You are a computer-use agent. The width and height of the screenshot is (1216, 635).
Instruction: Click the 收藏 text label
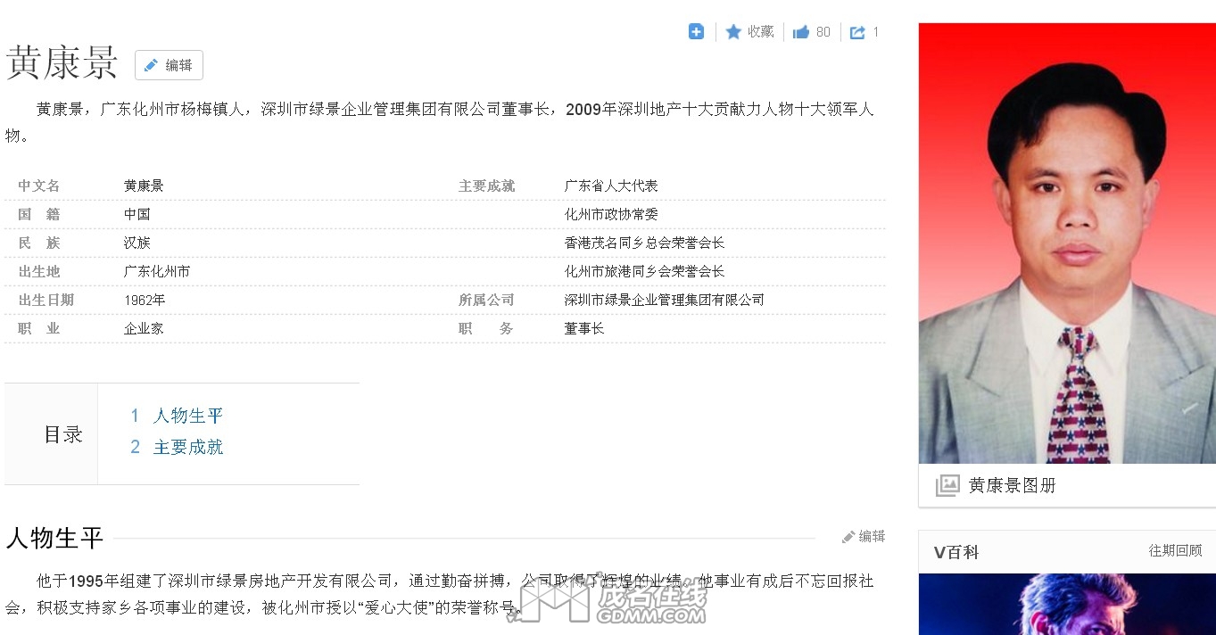click(x=761, y=32)
